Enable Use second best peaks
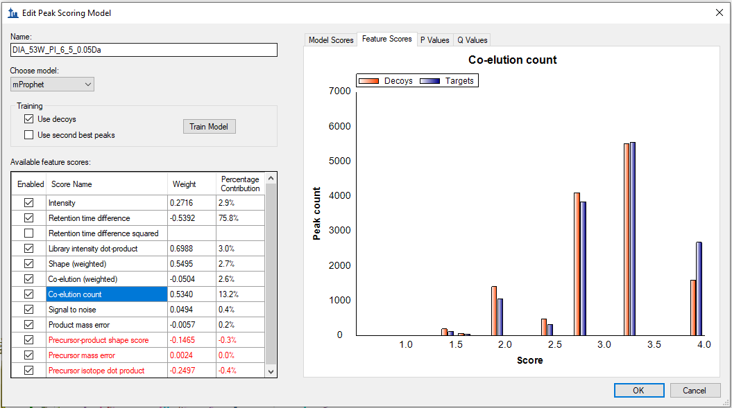The width and height of the screenshot is (732, 408). coord(28,135)
